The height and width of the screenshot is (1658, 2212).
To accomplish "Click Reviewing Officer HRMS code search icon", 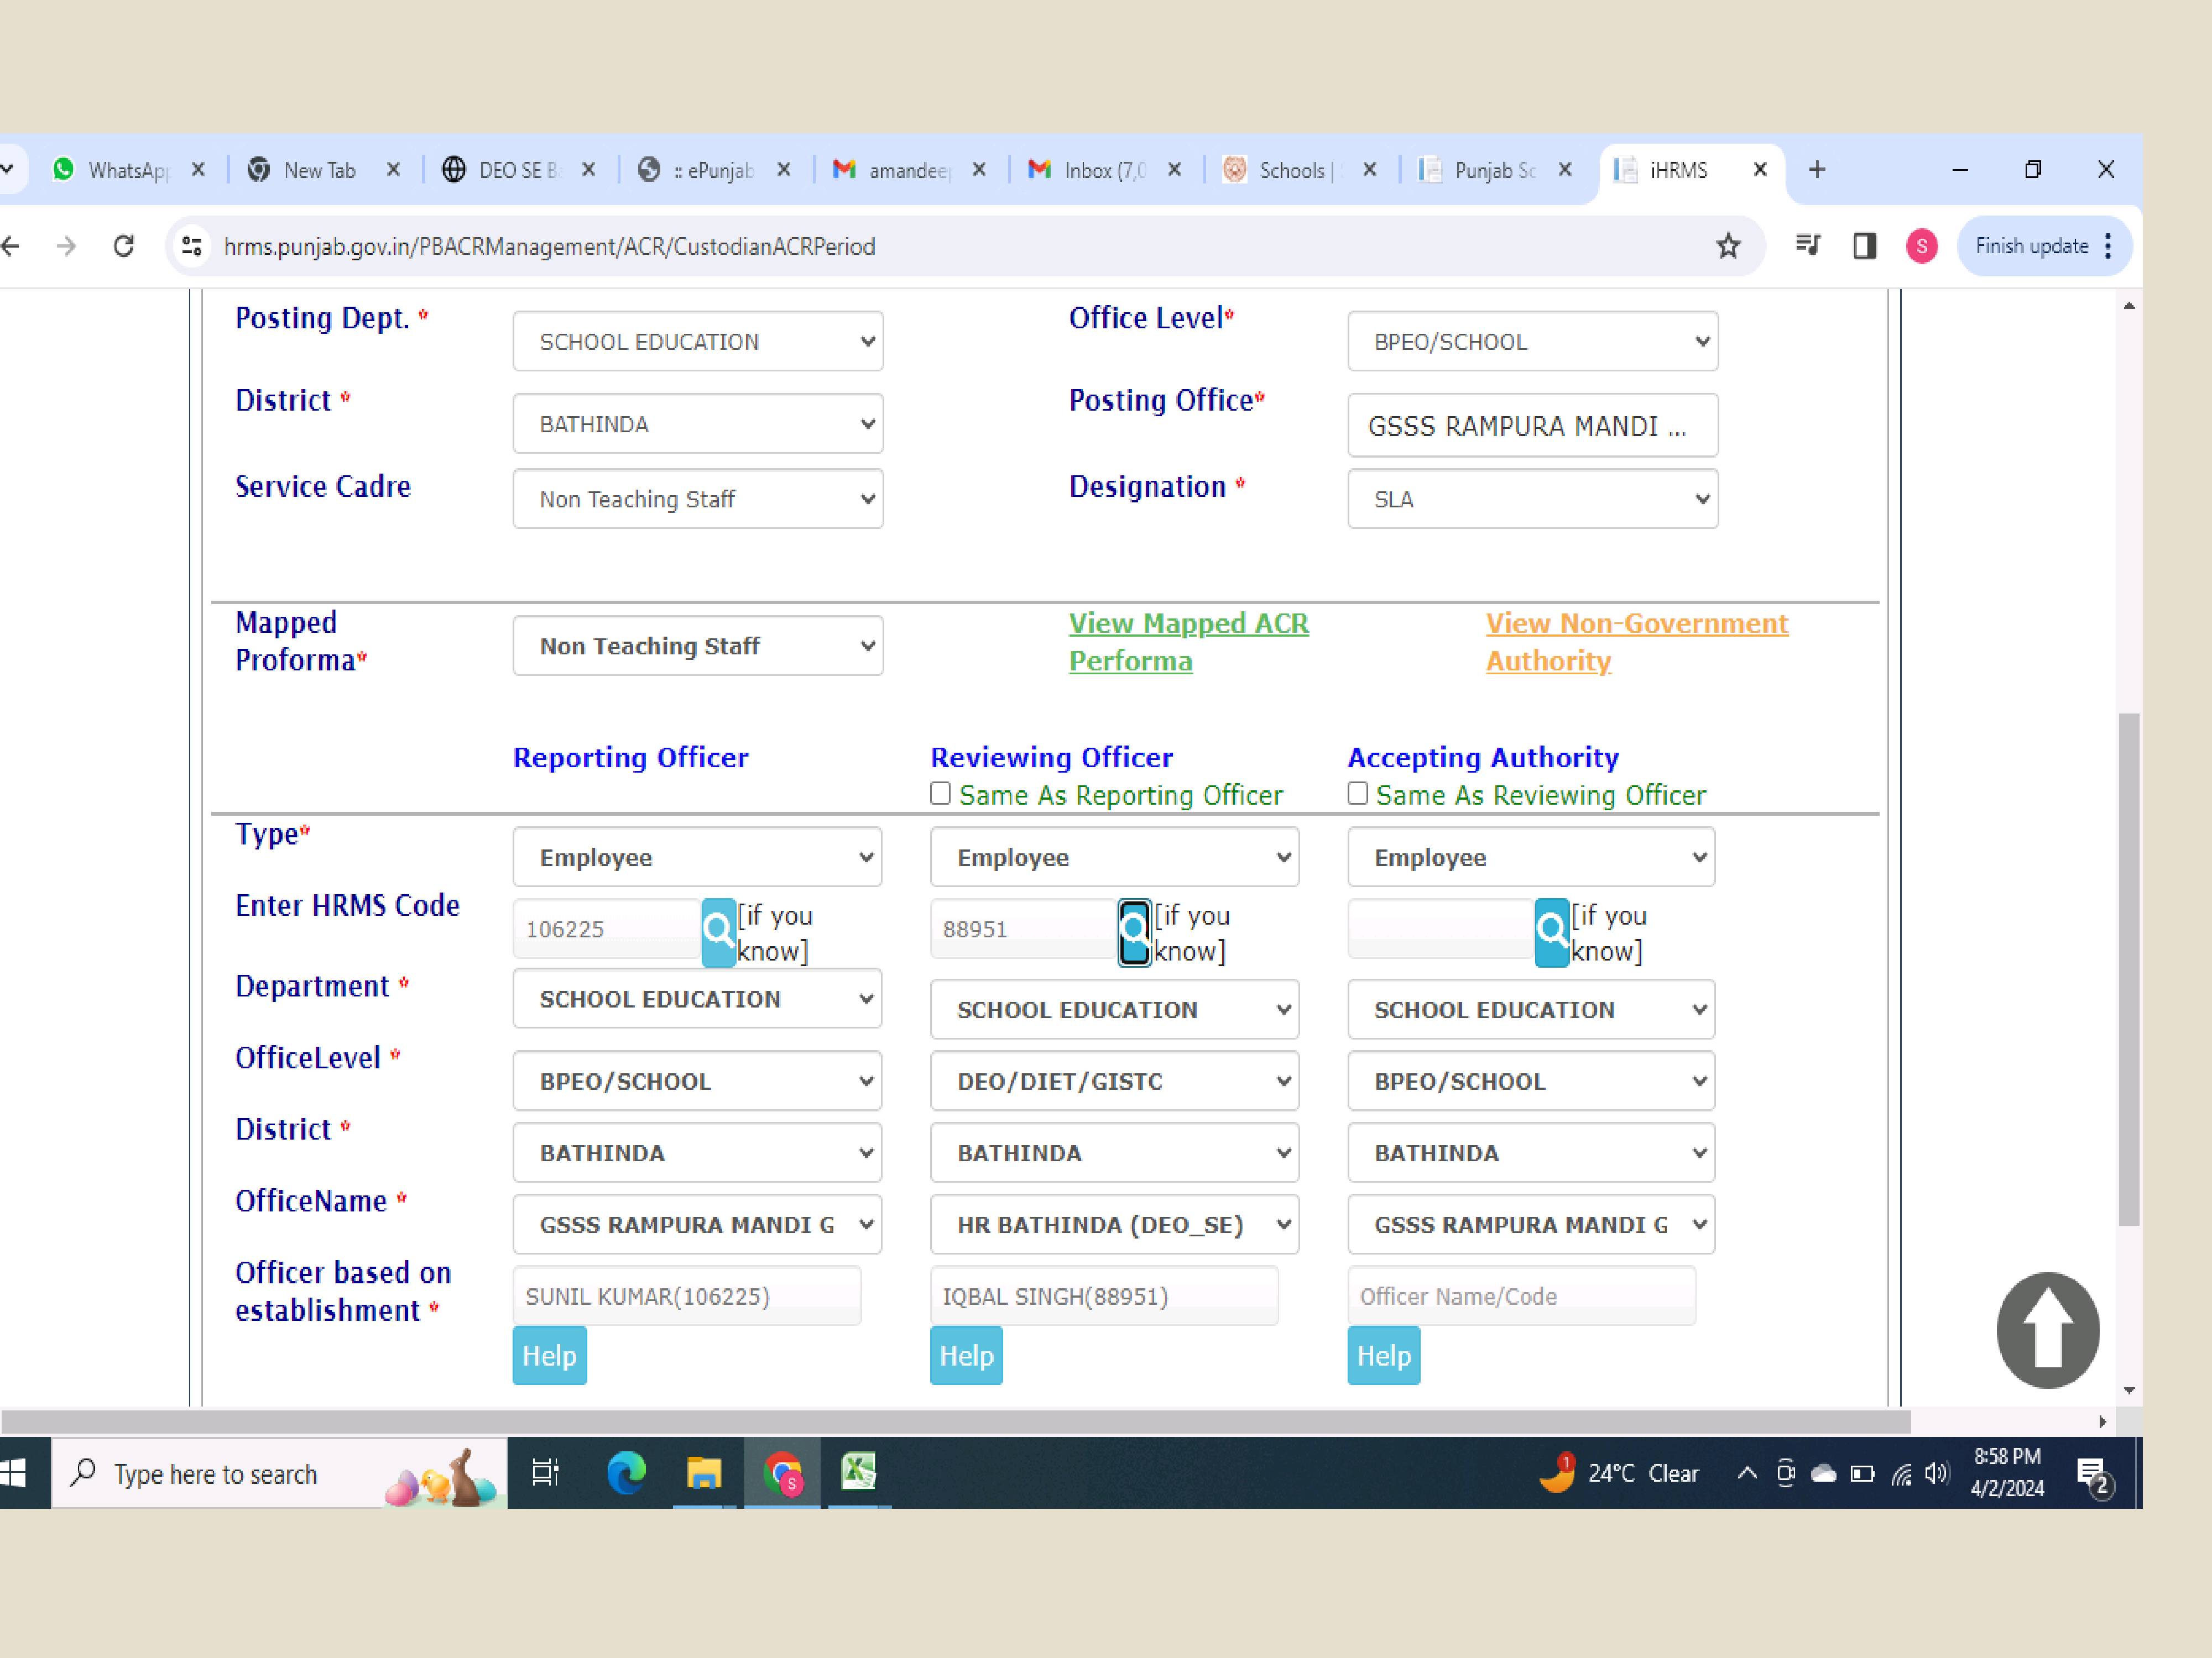I will click(1134, 931).
